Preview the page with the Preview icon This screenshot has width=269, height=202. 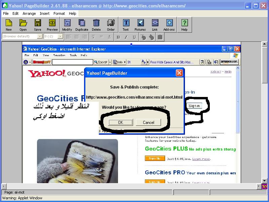coord(52,25)
